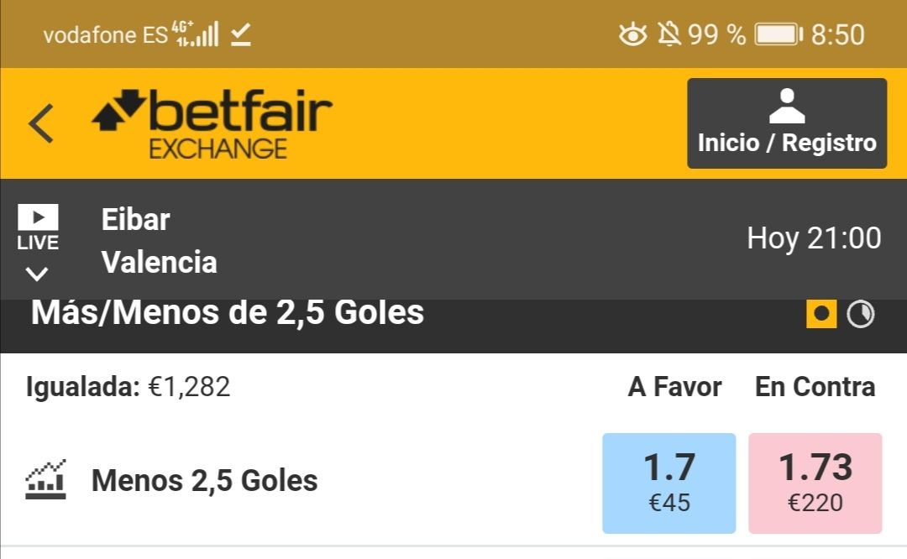This screenshot has width=907, height=559.
Task: Tap the back arrow in the header
Action: coord(41,123)
